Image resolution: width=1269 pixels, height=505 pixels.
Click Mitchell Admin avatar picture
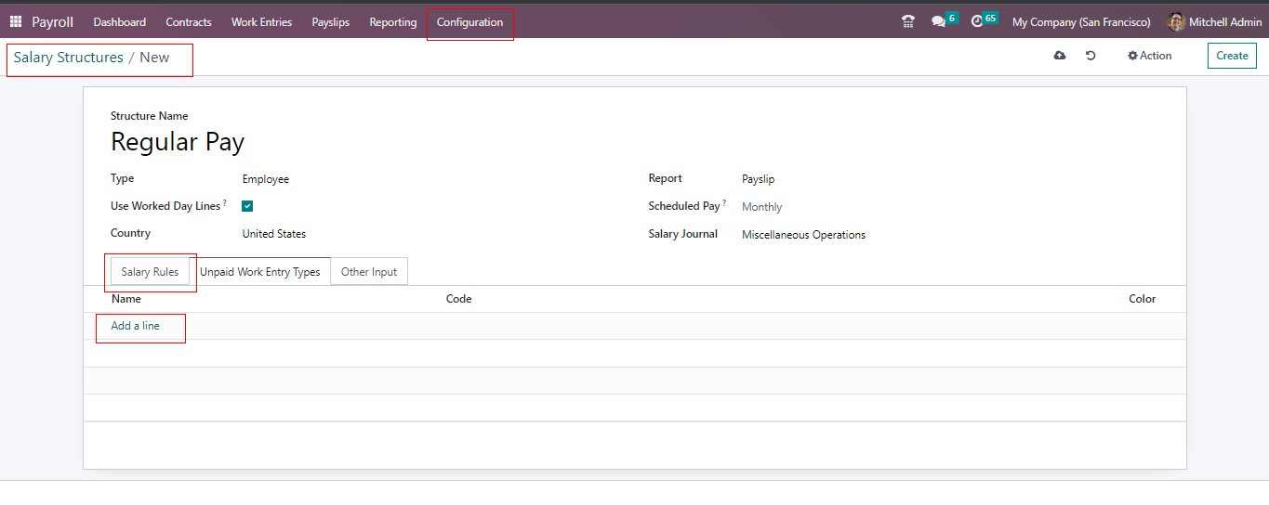coord(1176,21)
